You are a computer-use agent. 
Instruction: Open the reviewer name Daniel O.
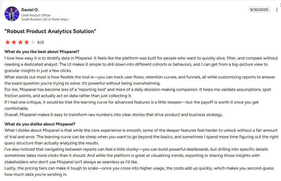pyautogui.click(x=30, y=9)
